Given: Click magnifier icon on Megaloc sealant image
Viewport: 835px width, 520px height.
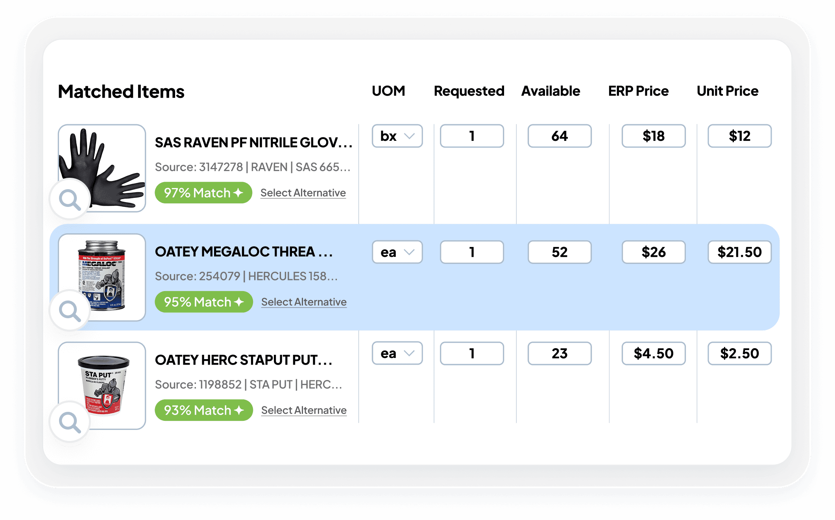Looking at the screenshot, I should [70, 311].
